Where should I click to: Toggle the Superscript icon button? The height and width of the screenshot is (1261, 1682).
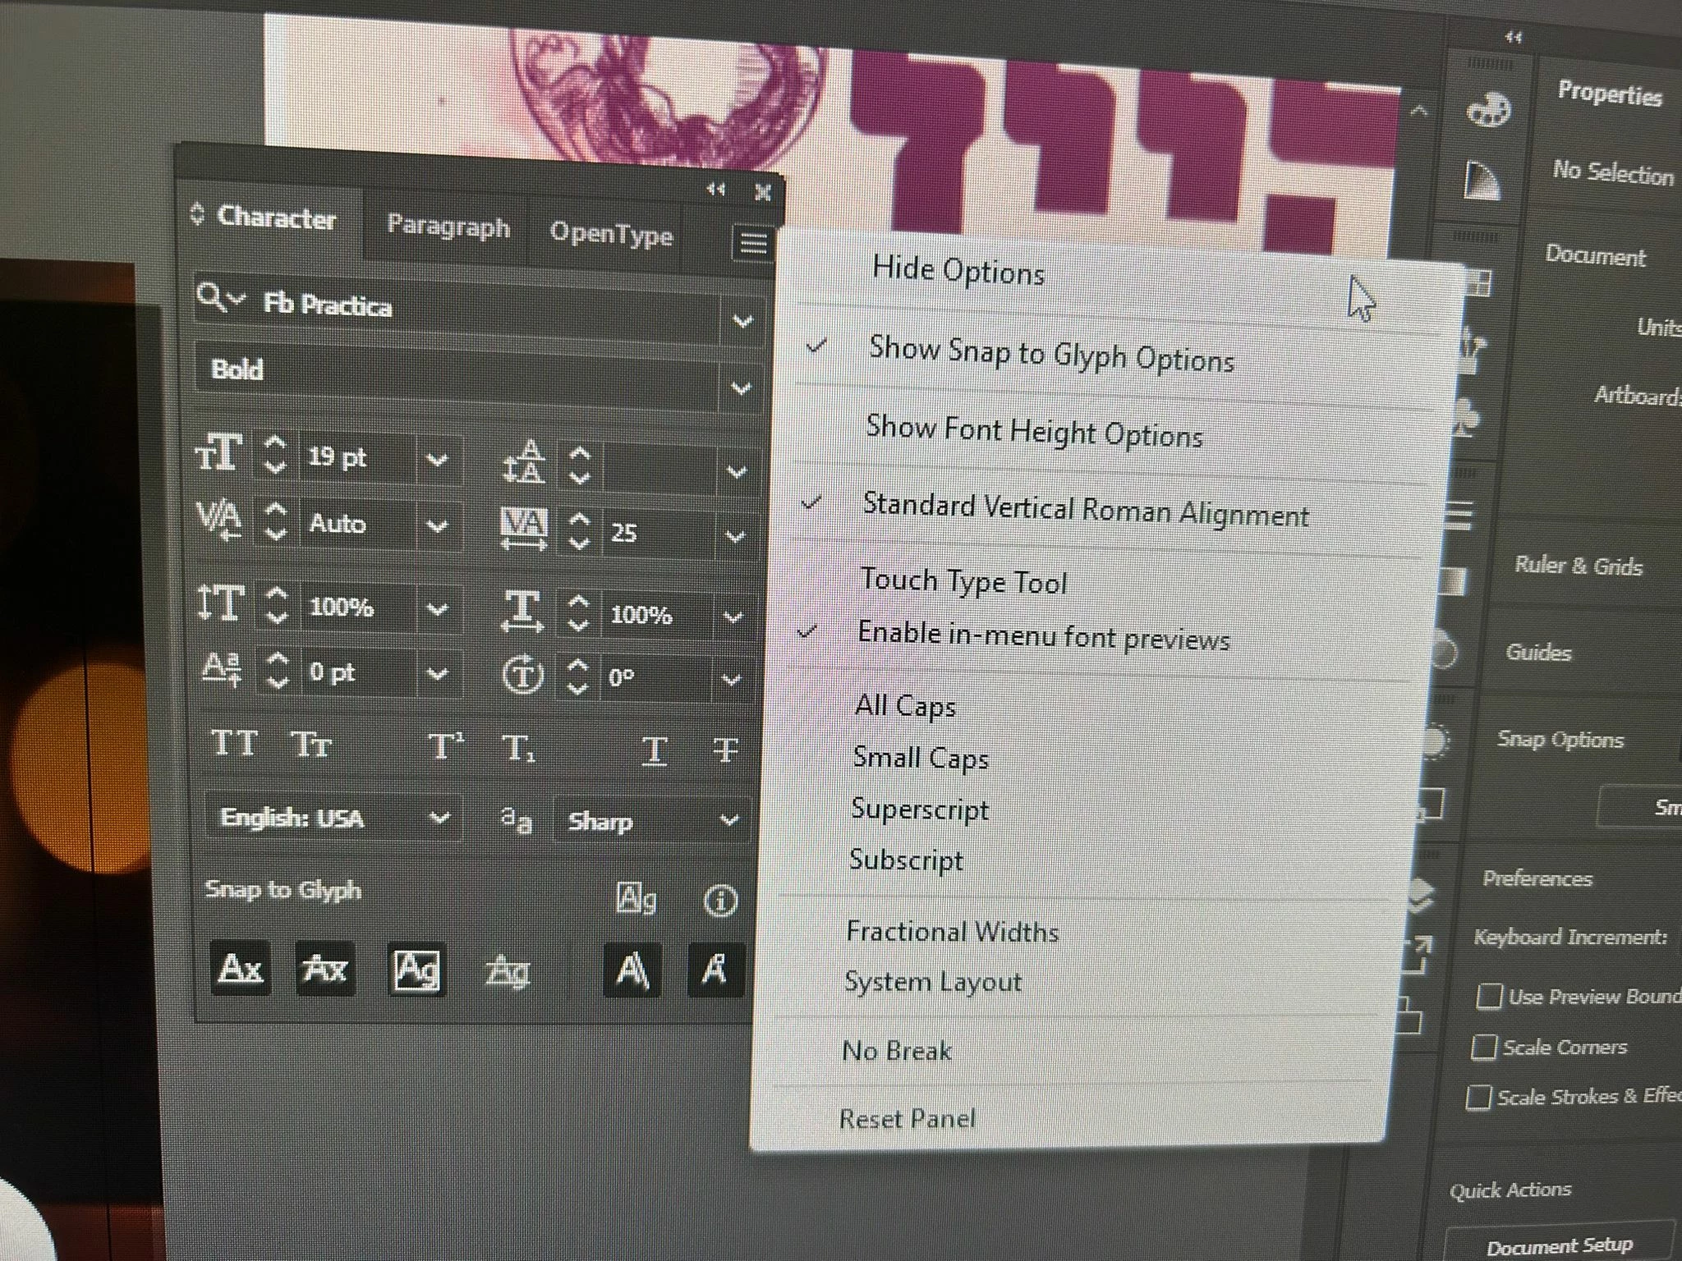coord(446,747)
